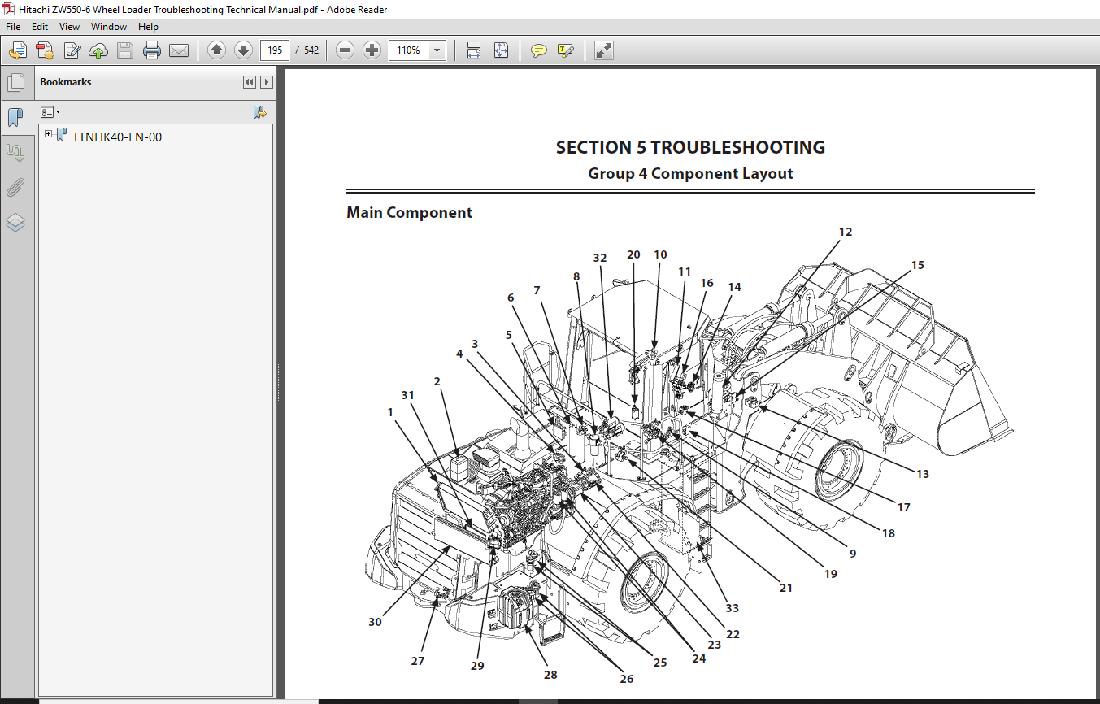Expand the TTNHK40-EN-00 bookmark tree
The width and height of the screenshot is (1100, 704).
point(49,134)
